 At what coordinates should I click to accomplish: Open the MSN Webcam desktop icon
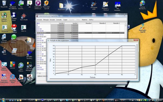(x=21, y=67)
